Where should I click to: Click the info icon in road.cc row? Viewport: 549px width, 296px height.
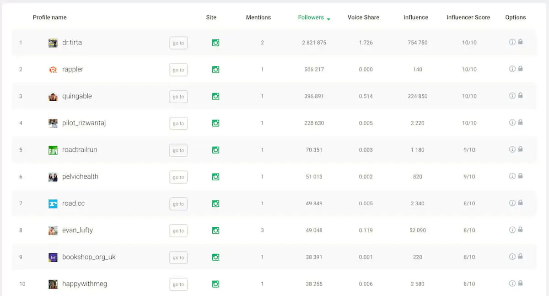(x=512, y=203)
